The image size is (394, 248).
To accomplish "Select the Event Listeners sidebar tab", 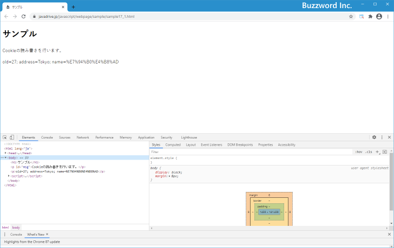I will click(211, 145).
